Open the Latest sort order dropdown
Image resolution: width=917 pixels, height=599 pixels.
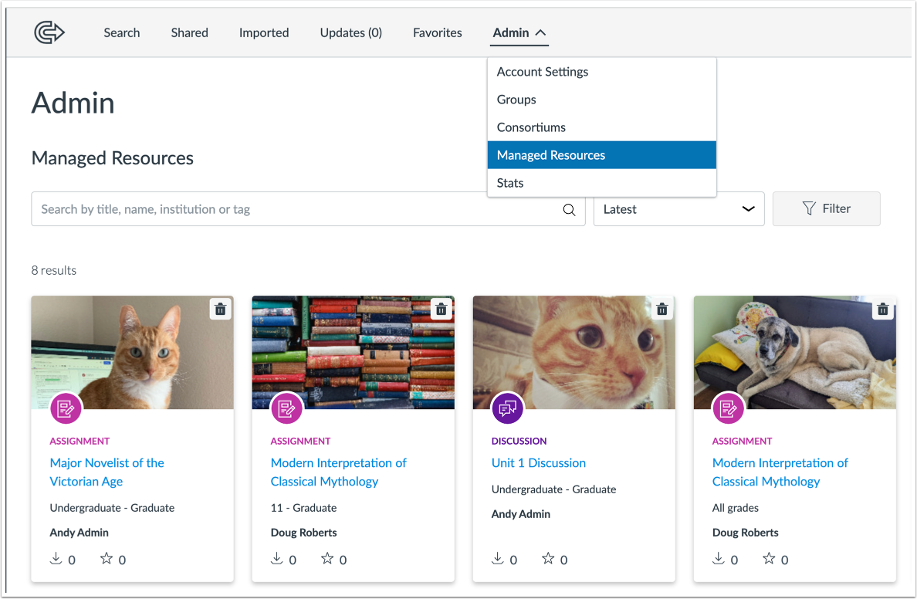pyautogui.click(x=678, y=208)
